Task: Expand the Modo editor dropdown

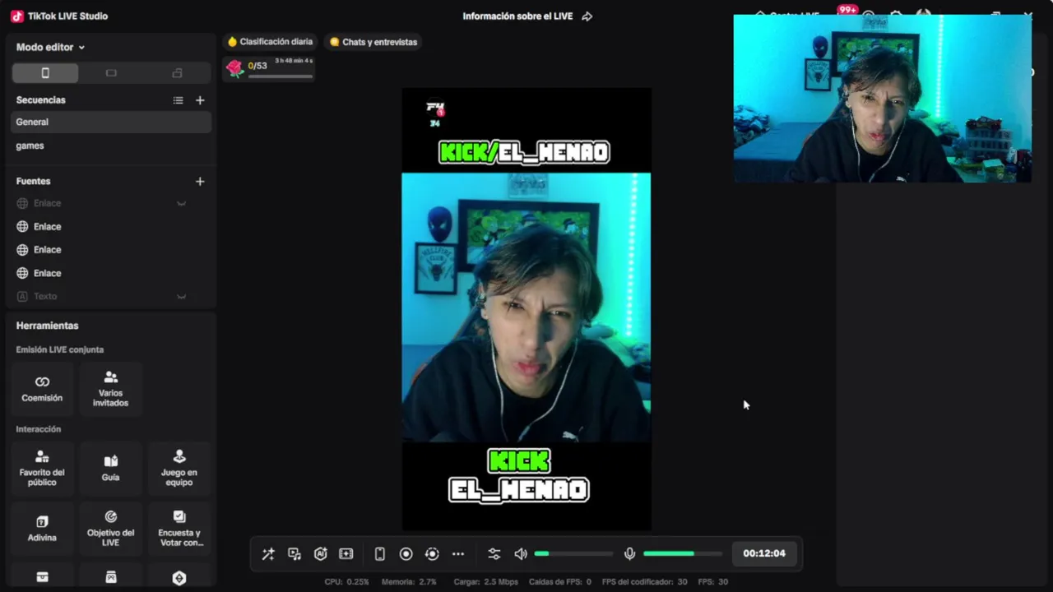Action: tap(50, 48)
